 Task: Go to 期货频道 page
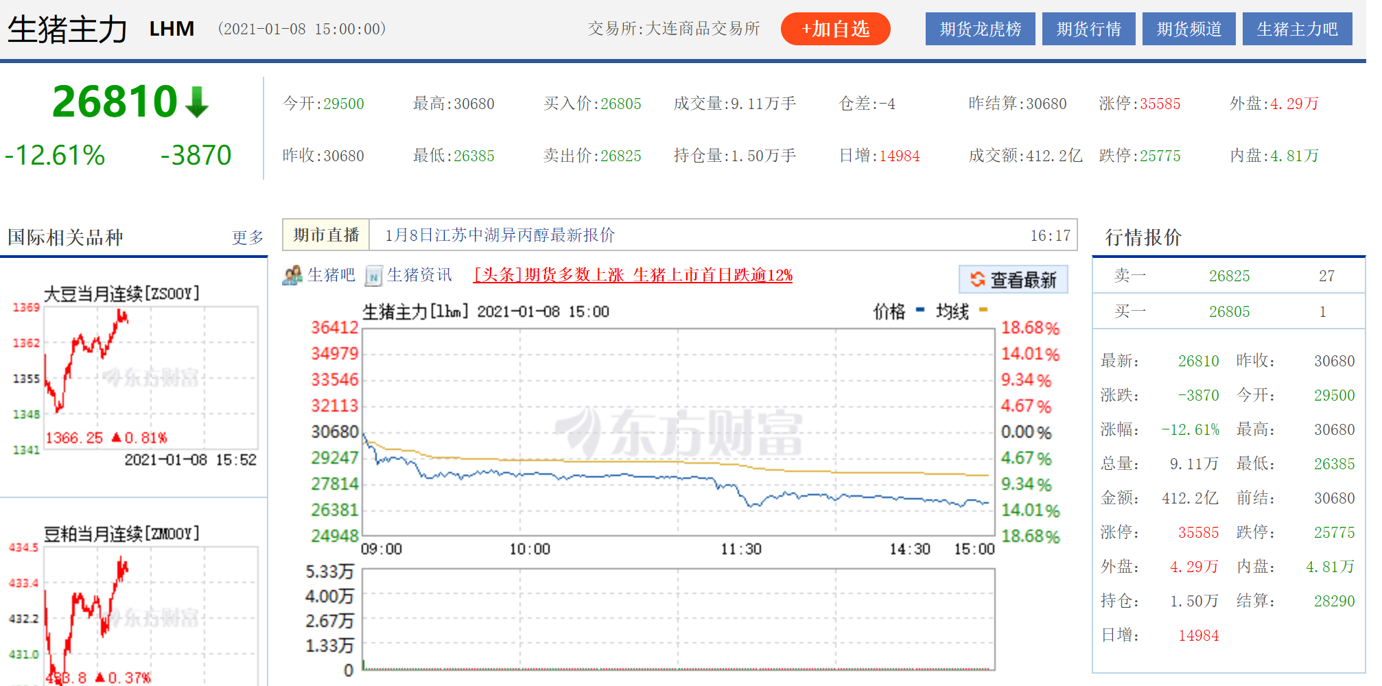point(1188,29)
